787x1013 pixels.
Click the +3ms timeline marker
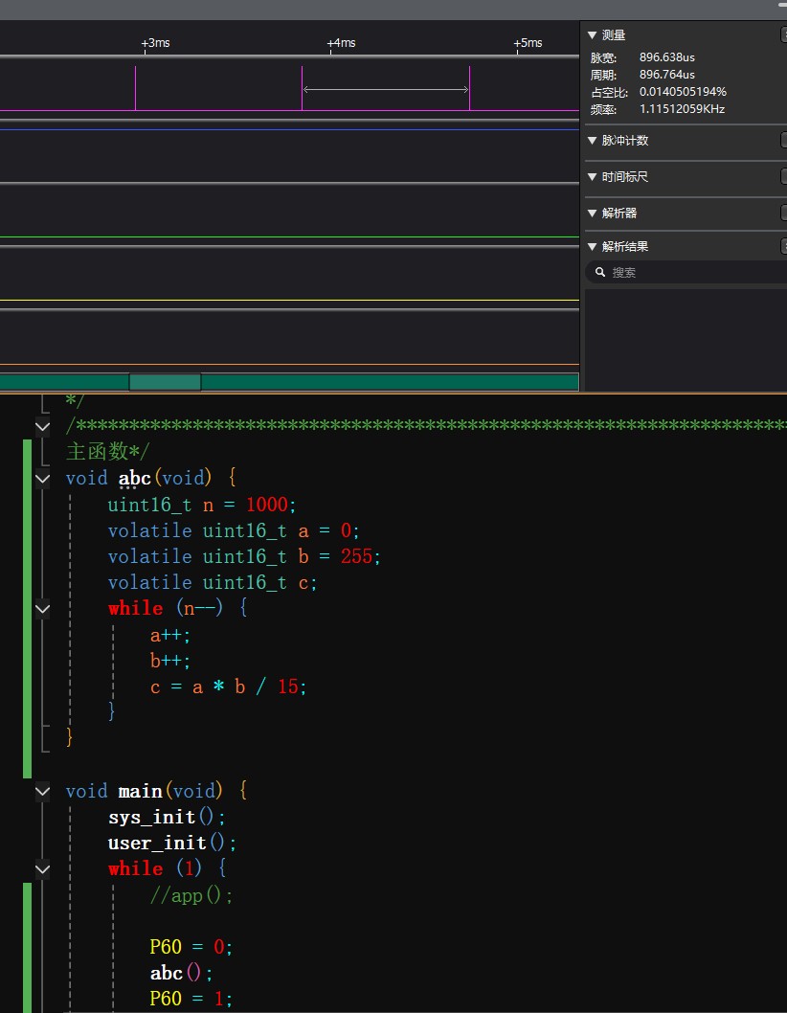[x=155, y=43]
